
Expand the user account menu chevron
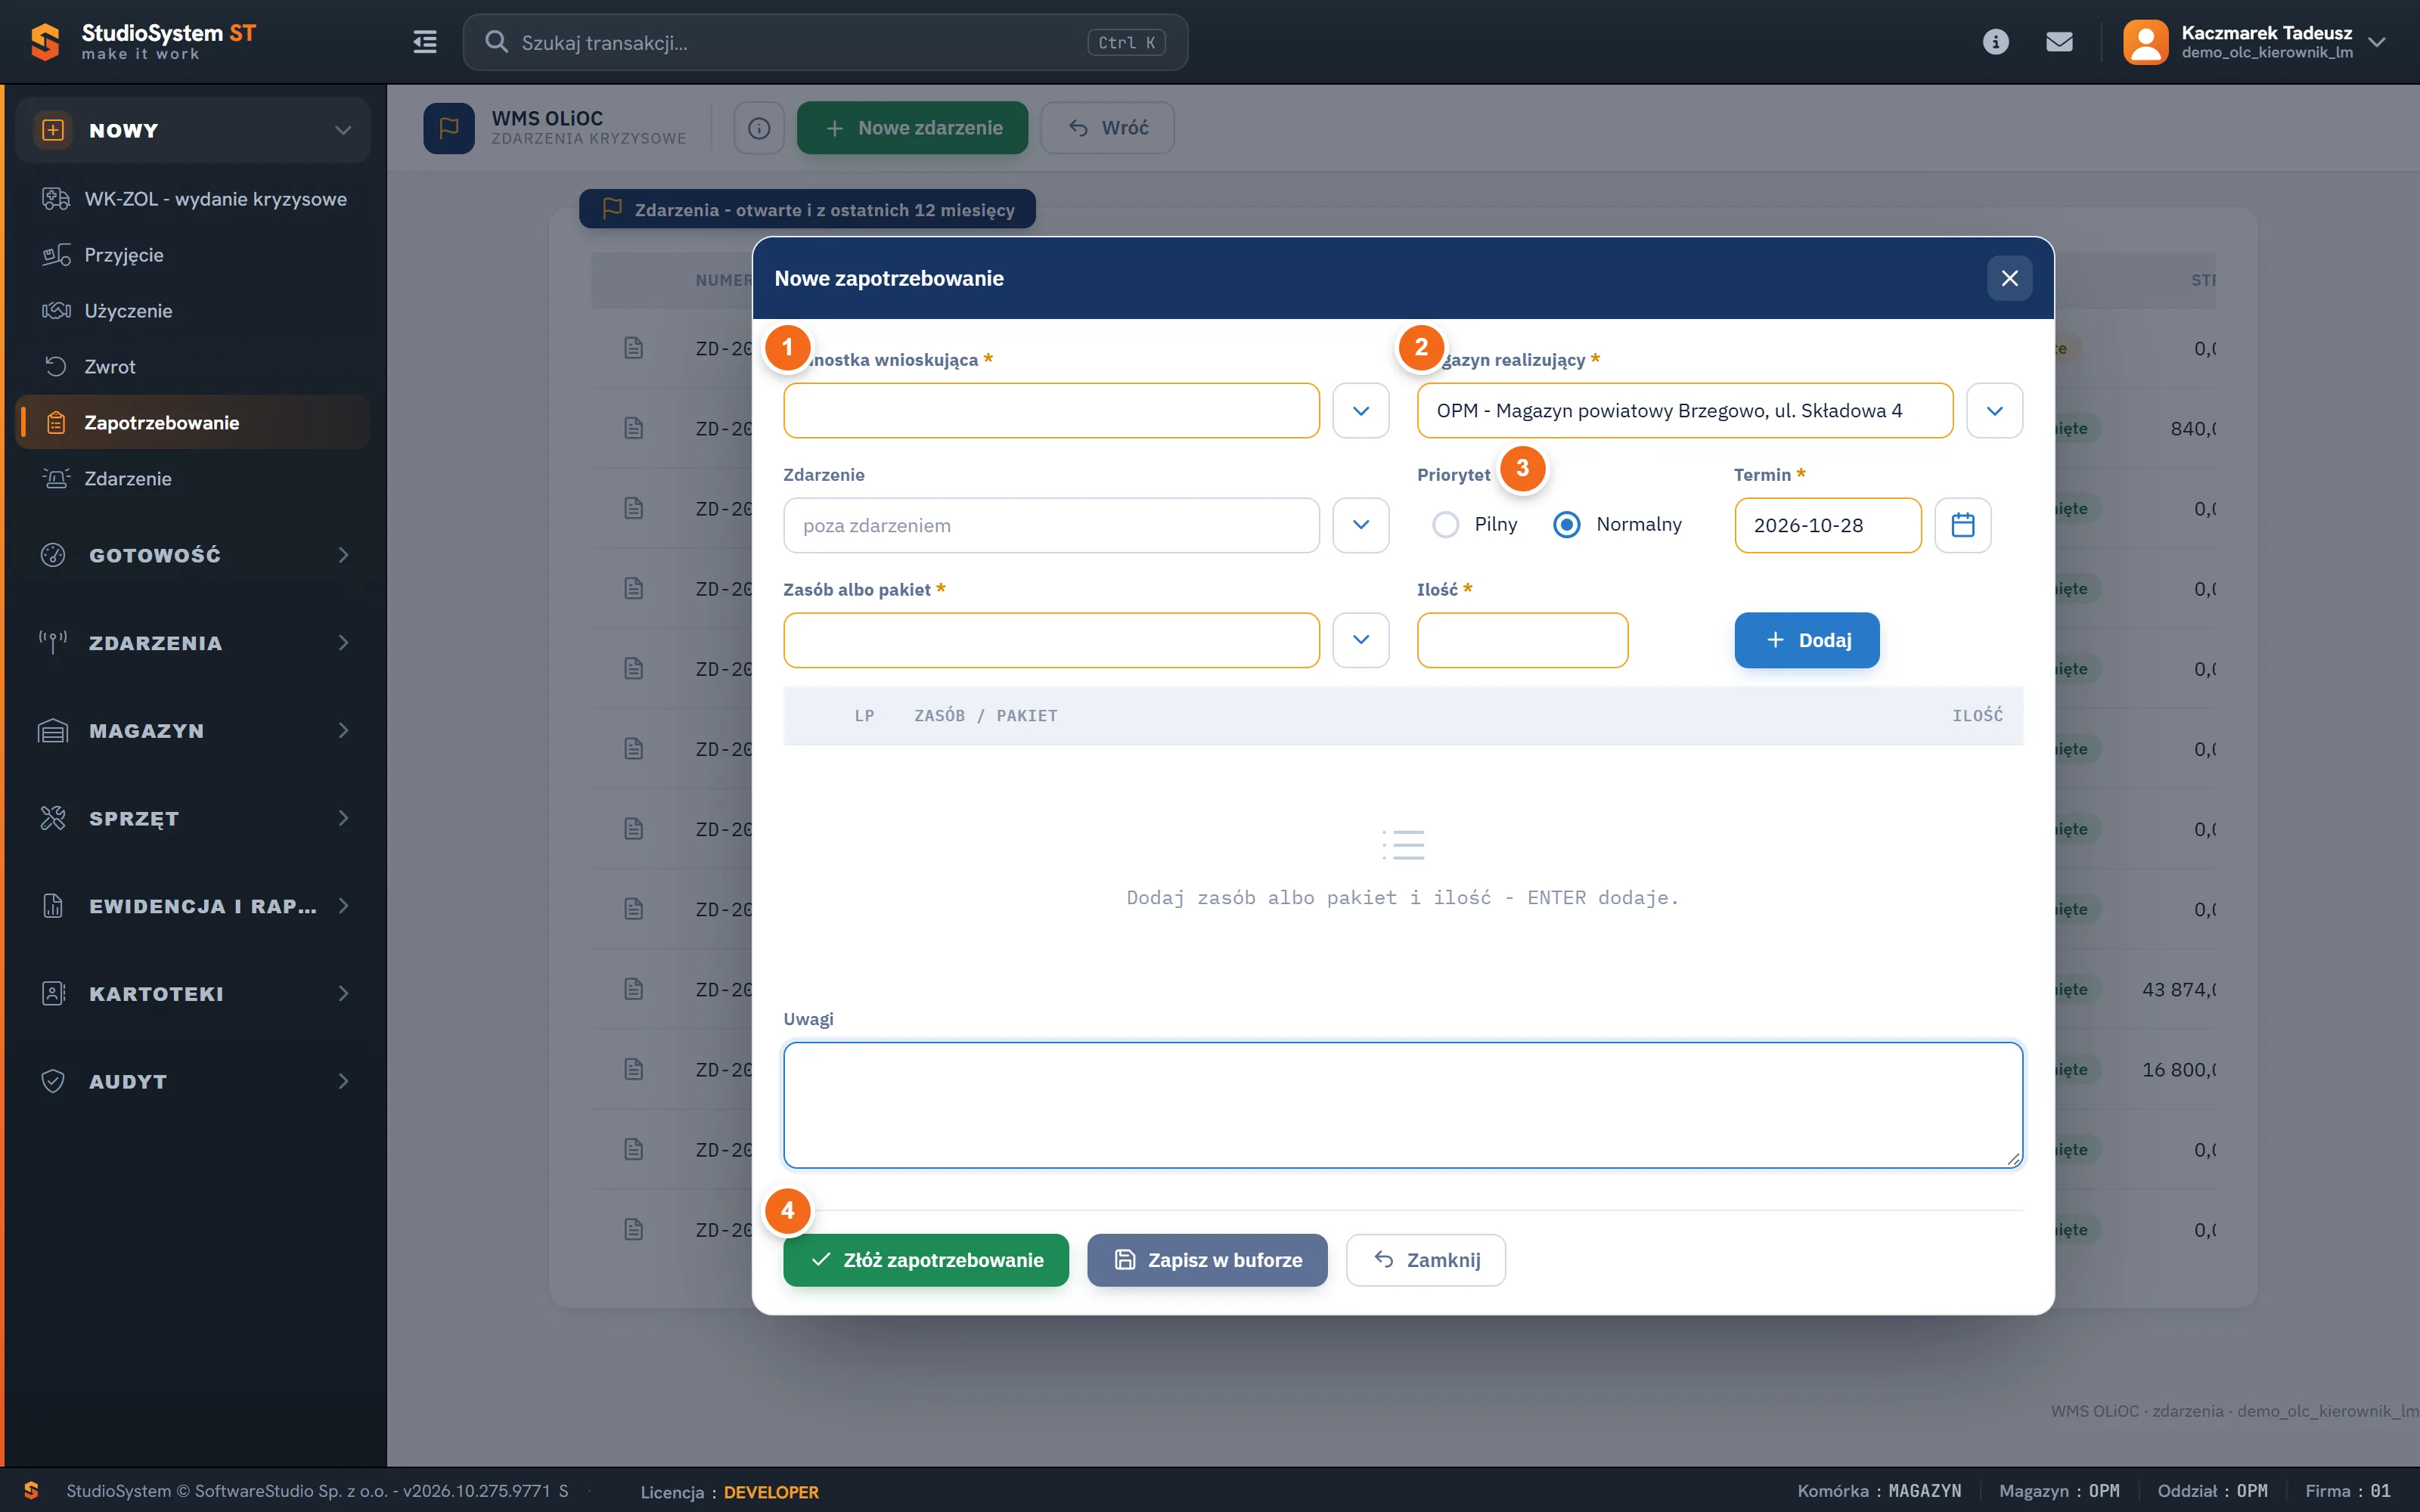(2377, 42)
